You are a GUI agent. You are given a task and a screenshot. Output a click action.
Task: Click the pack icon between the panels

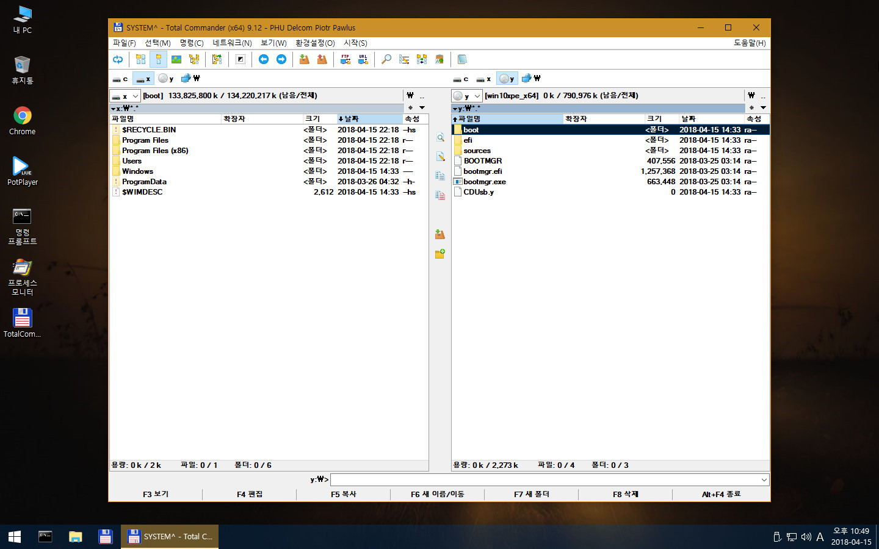tap(440, 234)
